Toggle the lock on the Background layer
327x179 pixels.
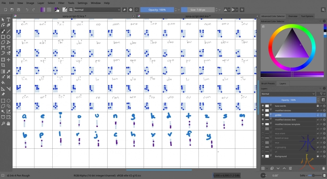coord(317,157)
